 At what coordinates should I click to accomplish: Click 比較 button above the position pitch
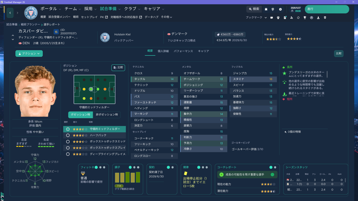(x=118, y=68)
